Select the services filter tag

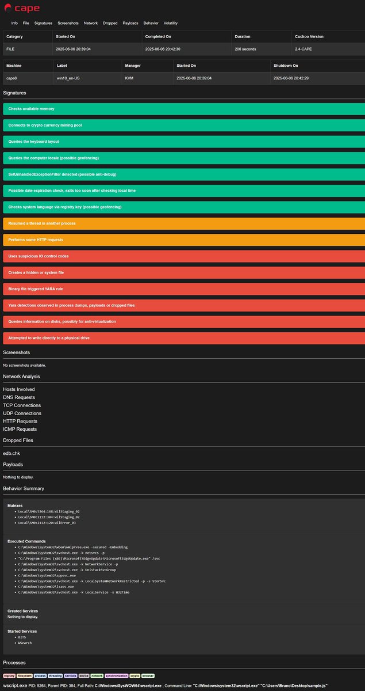click(x=71, y=675)
